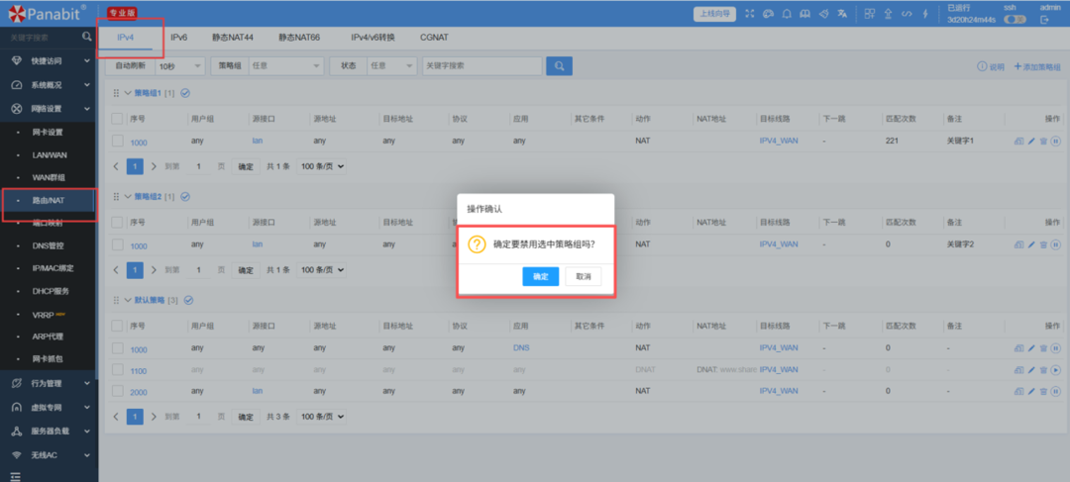1070x482 pixels.
Task: Click the 上线向导 button
Action: point(714,14)
